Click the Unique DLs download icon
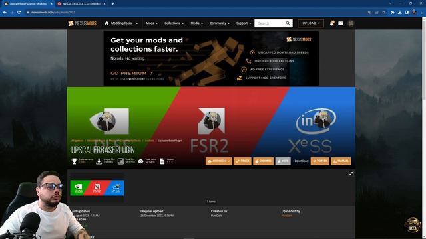The image size is (426, 239). (x=99, y=161)
